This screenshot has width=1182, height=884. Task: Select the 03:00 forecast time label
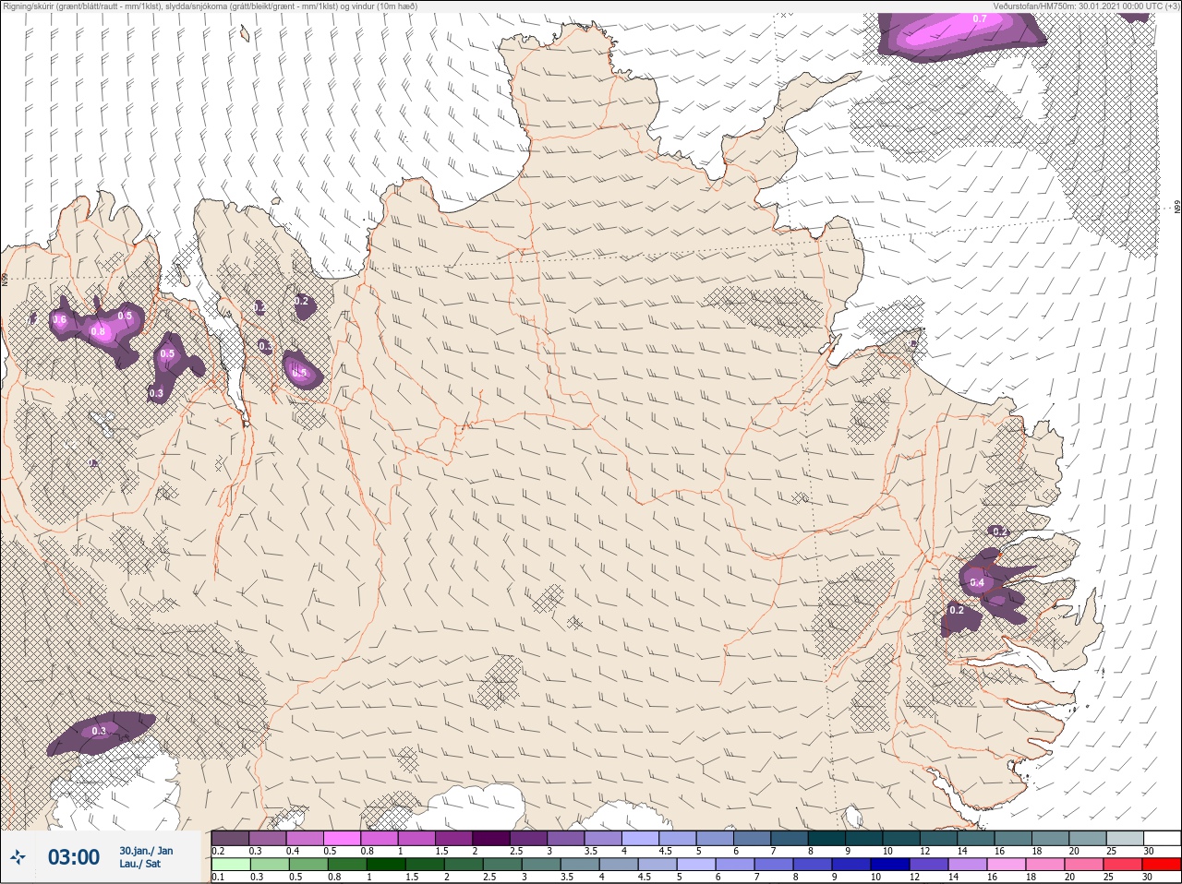point(74,857)
